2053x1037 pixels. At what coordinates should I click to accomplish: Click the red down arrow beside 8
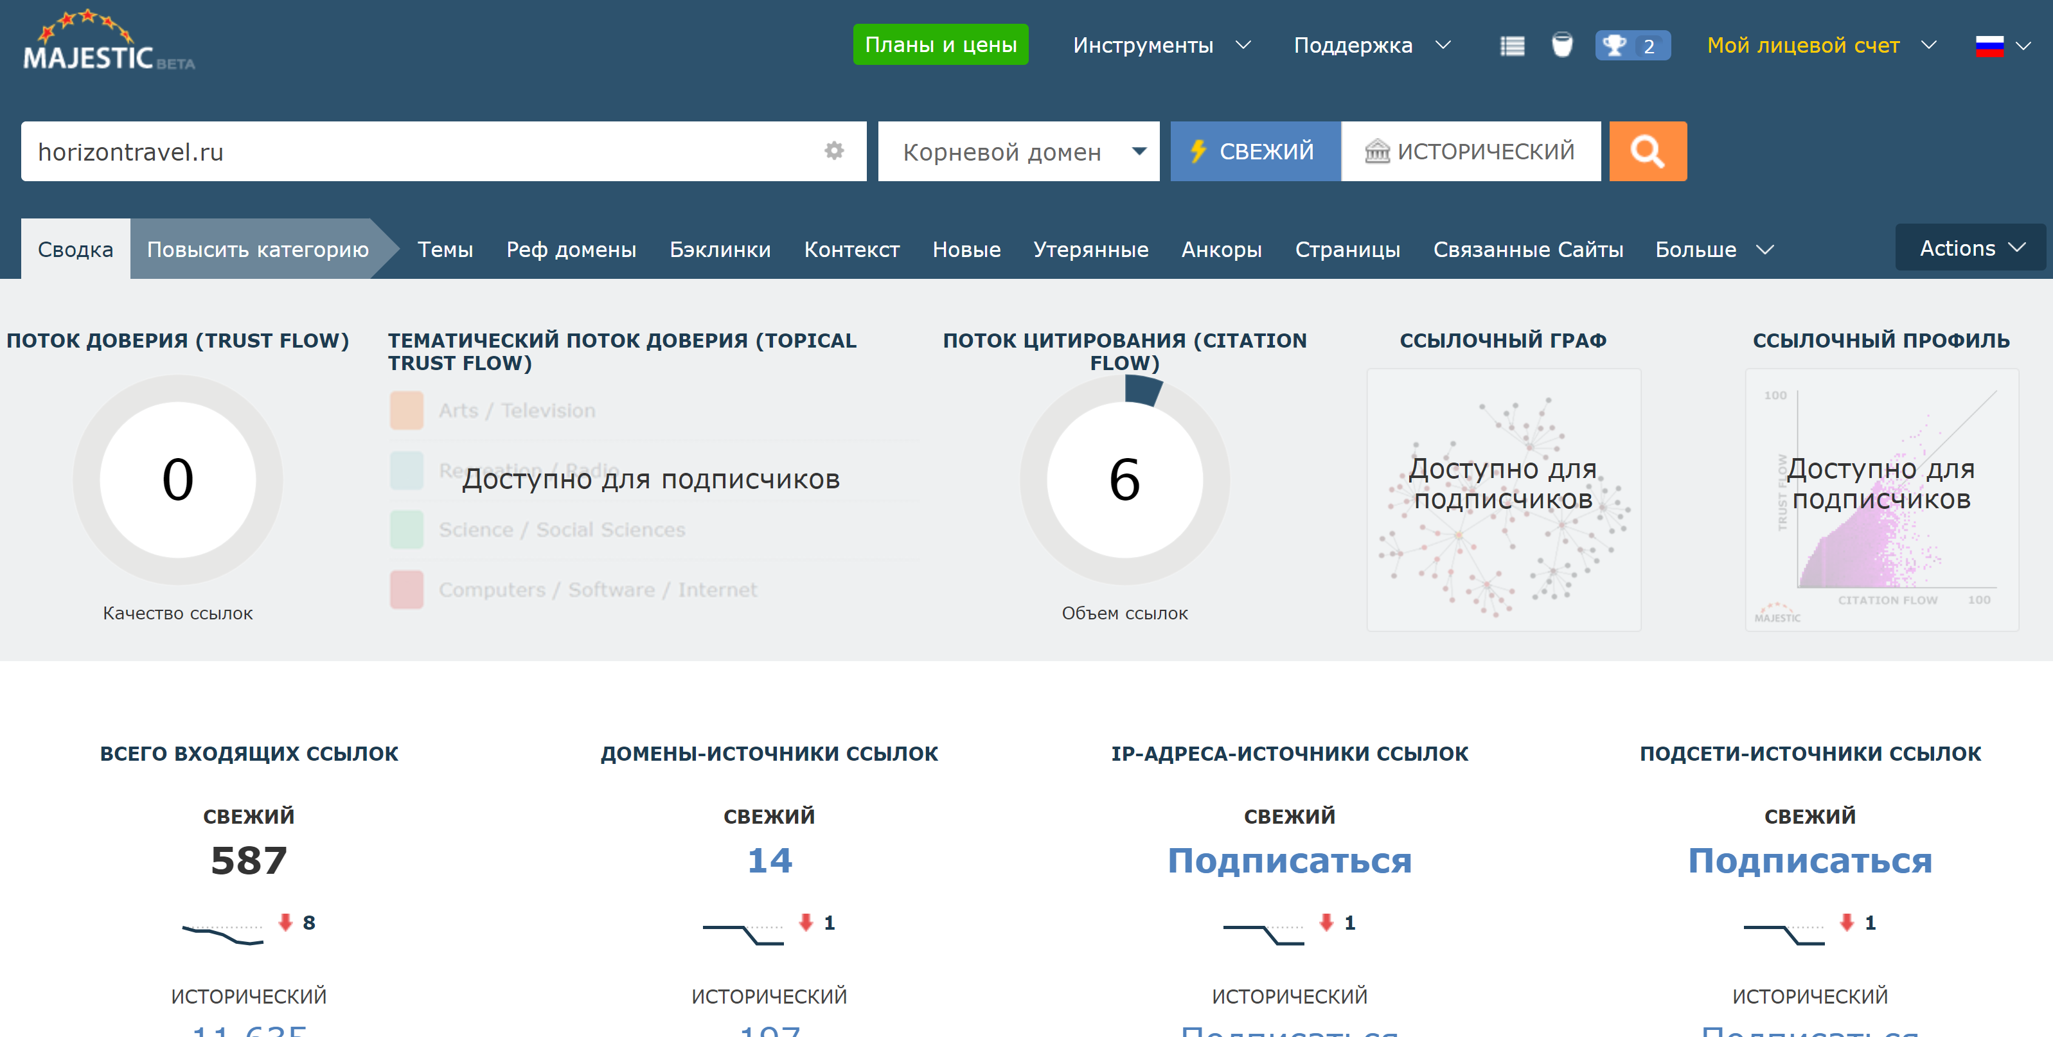(x=285, y=922)
